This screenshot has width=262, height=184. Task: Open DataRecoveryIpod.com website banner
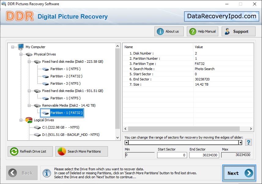click(222, 16)
